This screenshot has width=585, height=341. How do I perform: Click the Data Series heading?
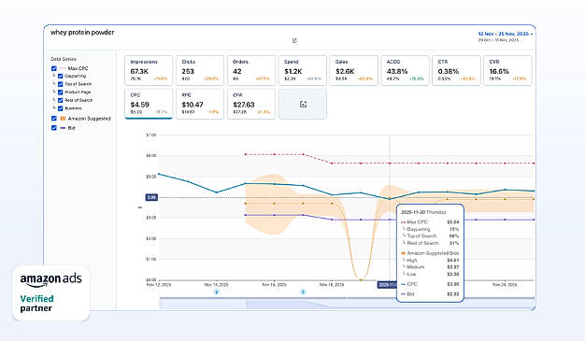64,59
